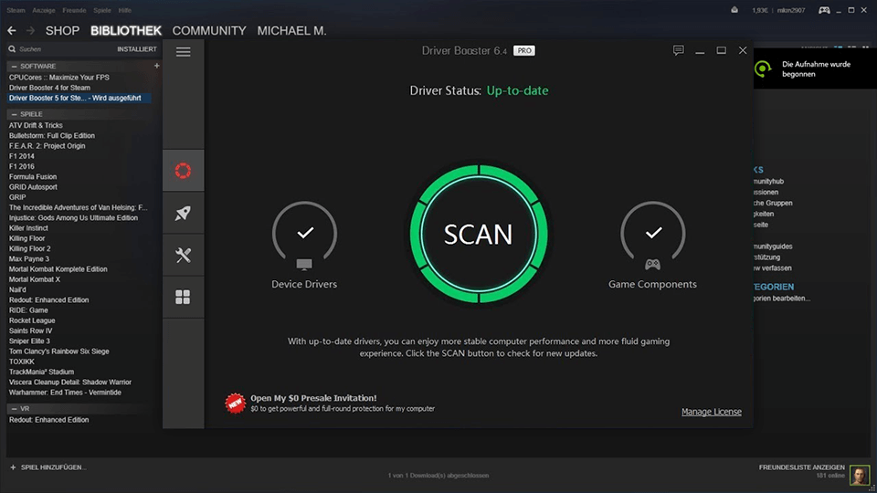
Task: Select TrackMania² Stadium
Action: pyautogui.click(x=41, y=372)
